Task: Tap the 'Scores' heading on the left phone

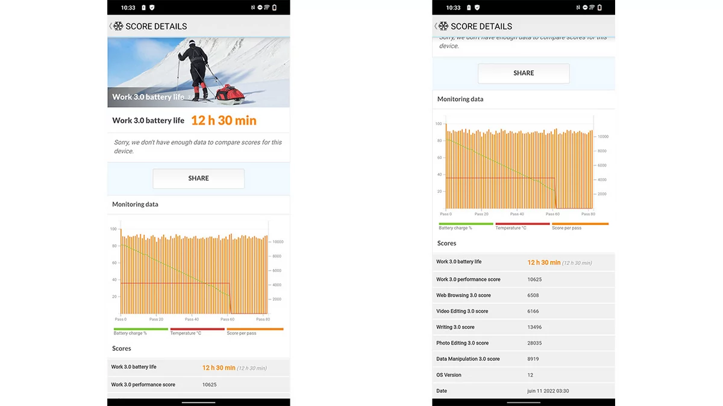Action: click(121, 349)
